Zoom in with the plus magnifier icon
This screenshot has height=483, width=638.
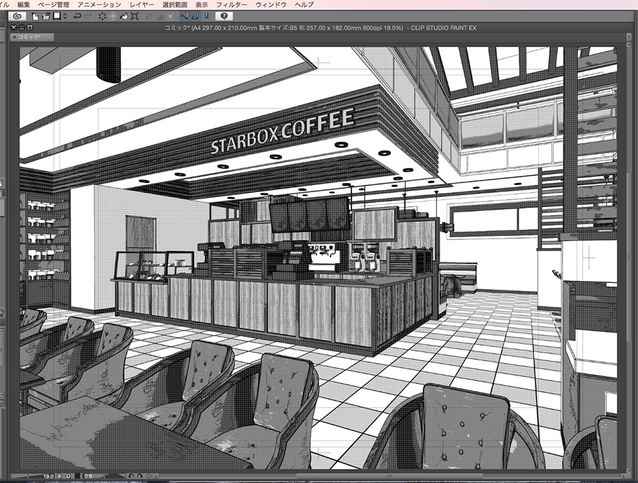click(68, 476)
